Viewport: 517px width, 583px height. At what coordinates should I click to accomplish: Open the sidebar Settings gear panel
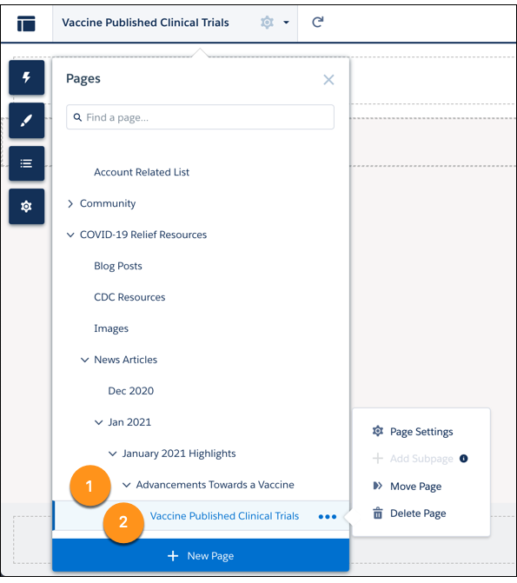pyautogui.click(x=26, y=206)
